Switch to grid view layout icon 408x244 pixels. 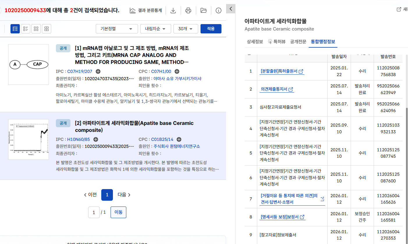click(x=36, y=28)
